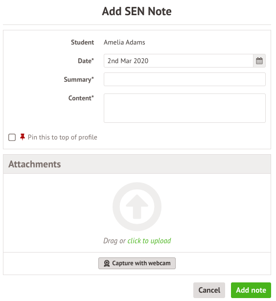
Task: Follow the 'click to upload' link
Action: click(x=149, y=241)
